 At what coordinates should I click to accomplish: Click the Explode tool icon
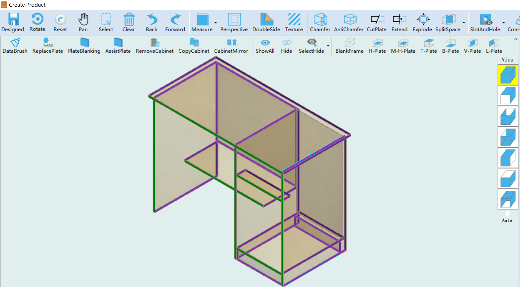point(422,20)
